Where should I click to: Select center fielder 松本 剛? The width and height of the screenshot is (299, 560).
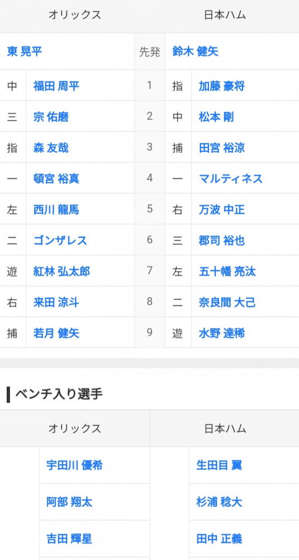tap(216, 117)
